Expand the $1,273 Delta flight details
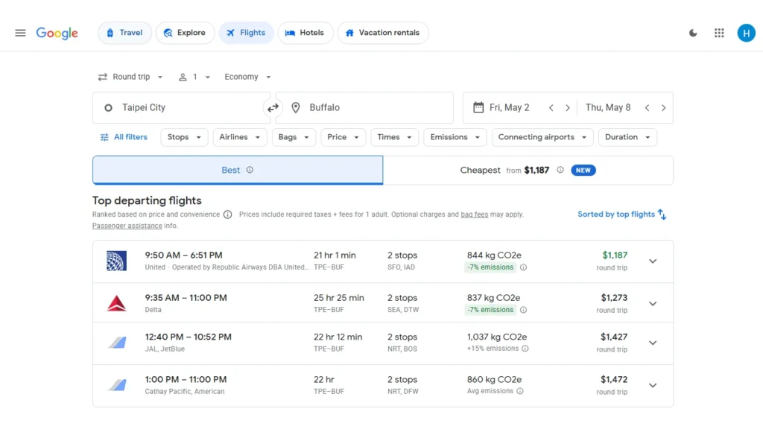The height and width of the screenshot is (429, 763). [653, 304]
